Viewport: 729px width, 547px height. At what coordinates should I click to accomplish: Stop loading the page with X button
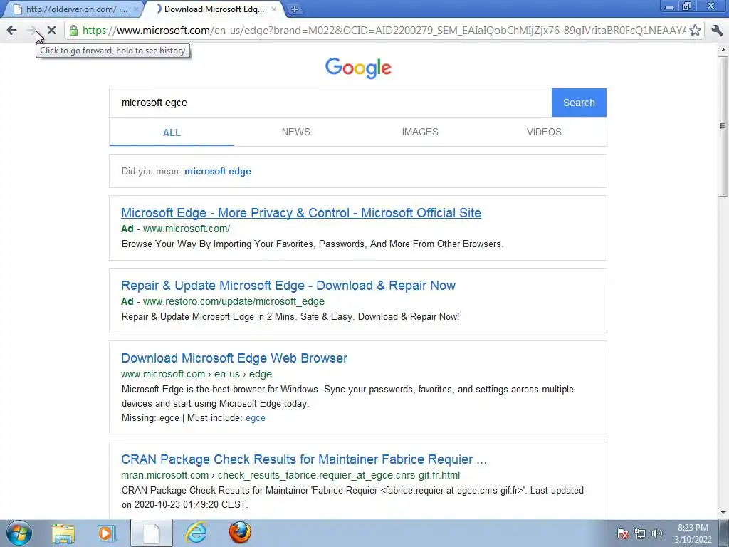(51, 31)
